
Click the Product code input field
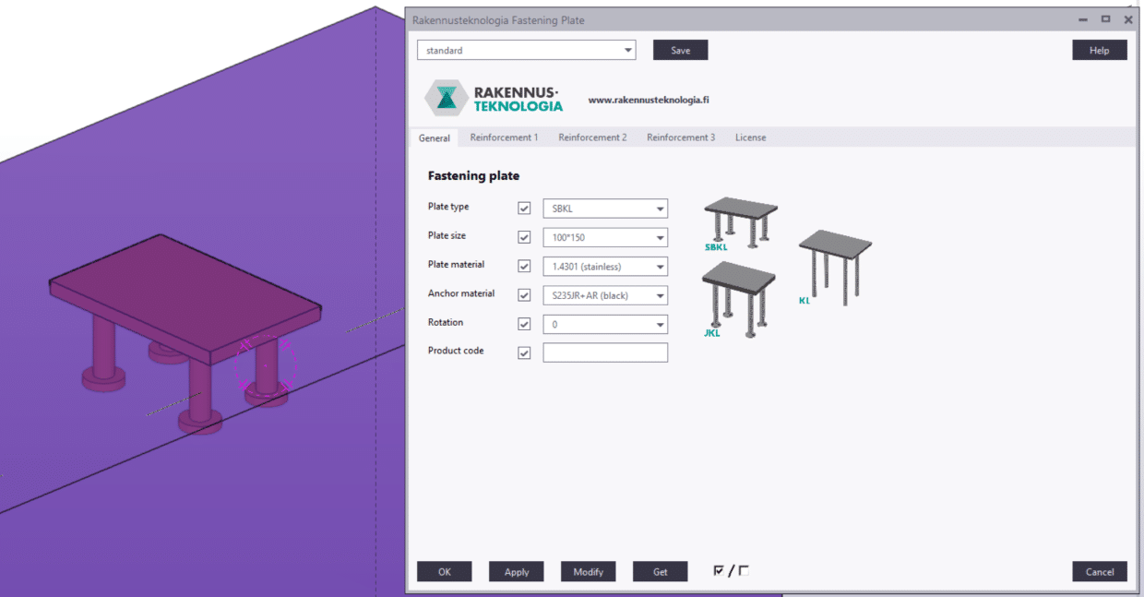[604, 352]
